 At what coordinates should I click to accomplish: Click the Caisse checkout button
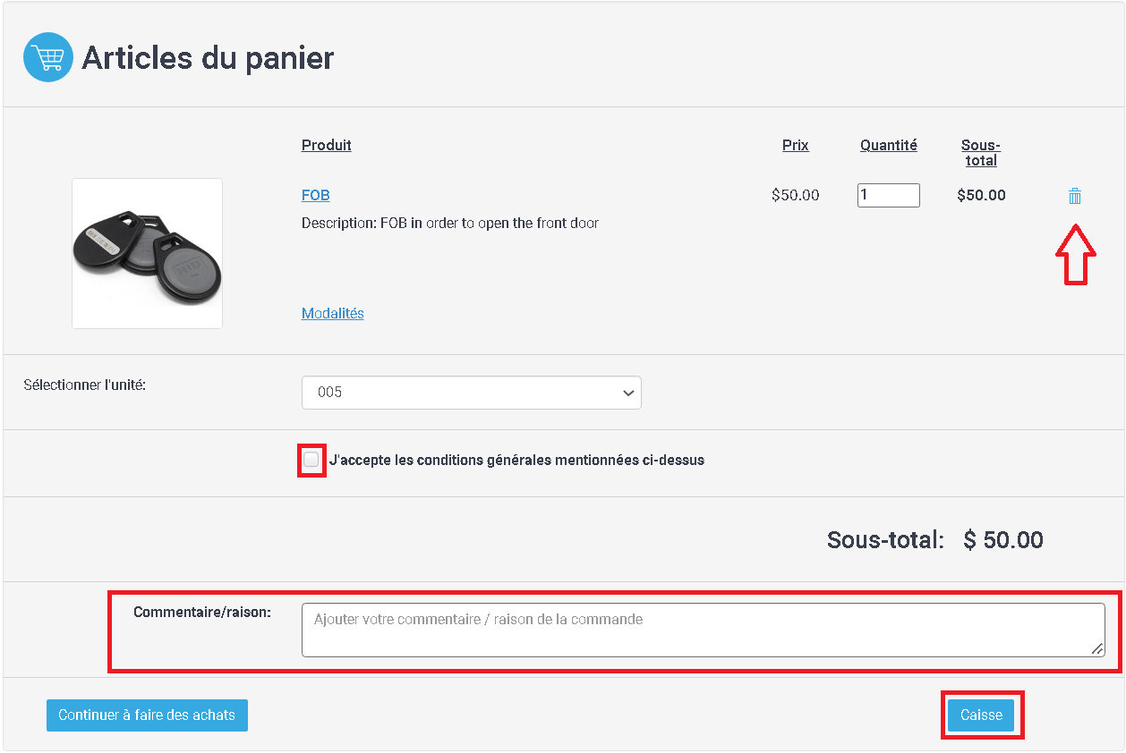pyautogui.click(x=981, y=715)
